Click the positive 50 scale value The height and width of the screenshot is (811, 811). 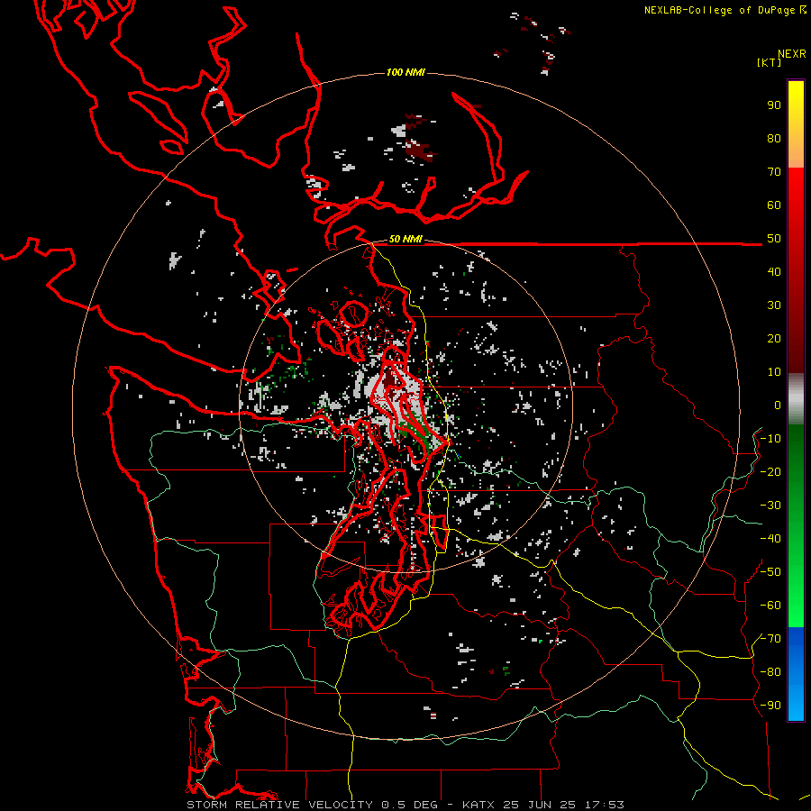(774, 239)
